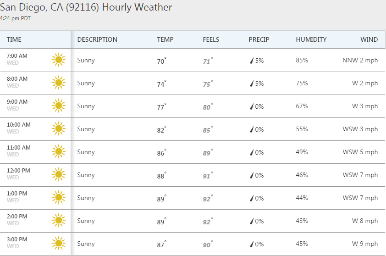Click the sunny icon for 1:00 PM

click(x=58, y=198)
